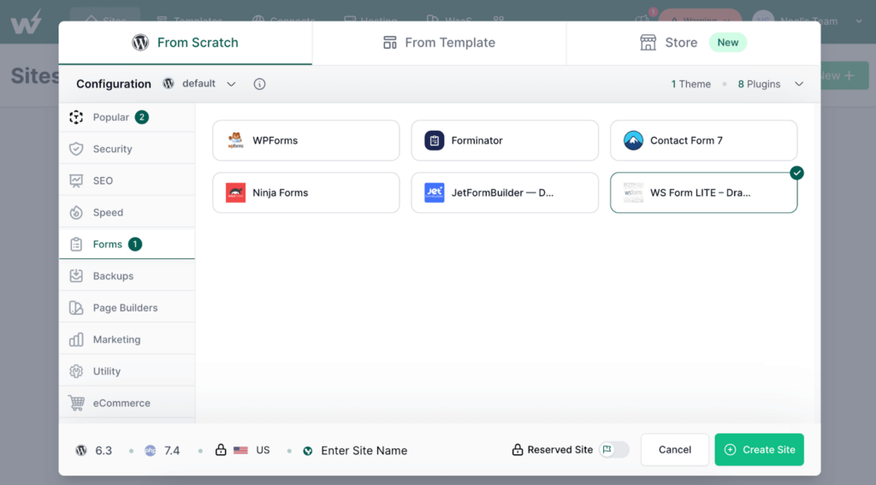The image size is (876, 485).
Task: Click the Utility gear icon
Action: 76,371
